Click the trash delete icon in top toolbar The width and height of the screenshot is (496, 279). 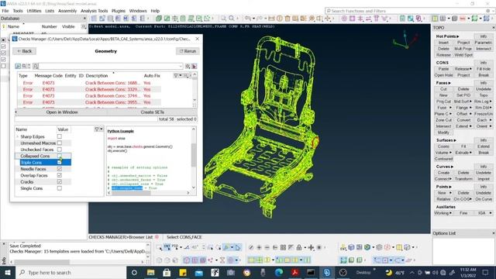[x=288, y=19]
